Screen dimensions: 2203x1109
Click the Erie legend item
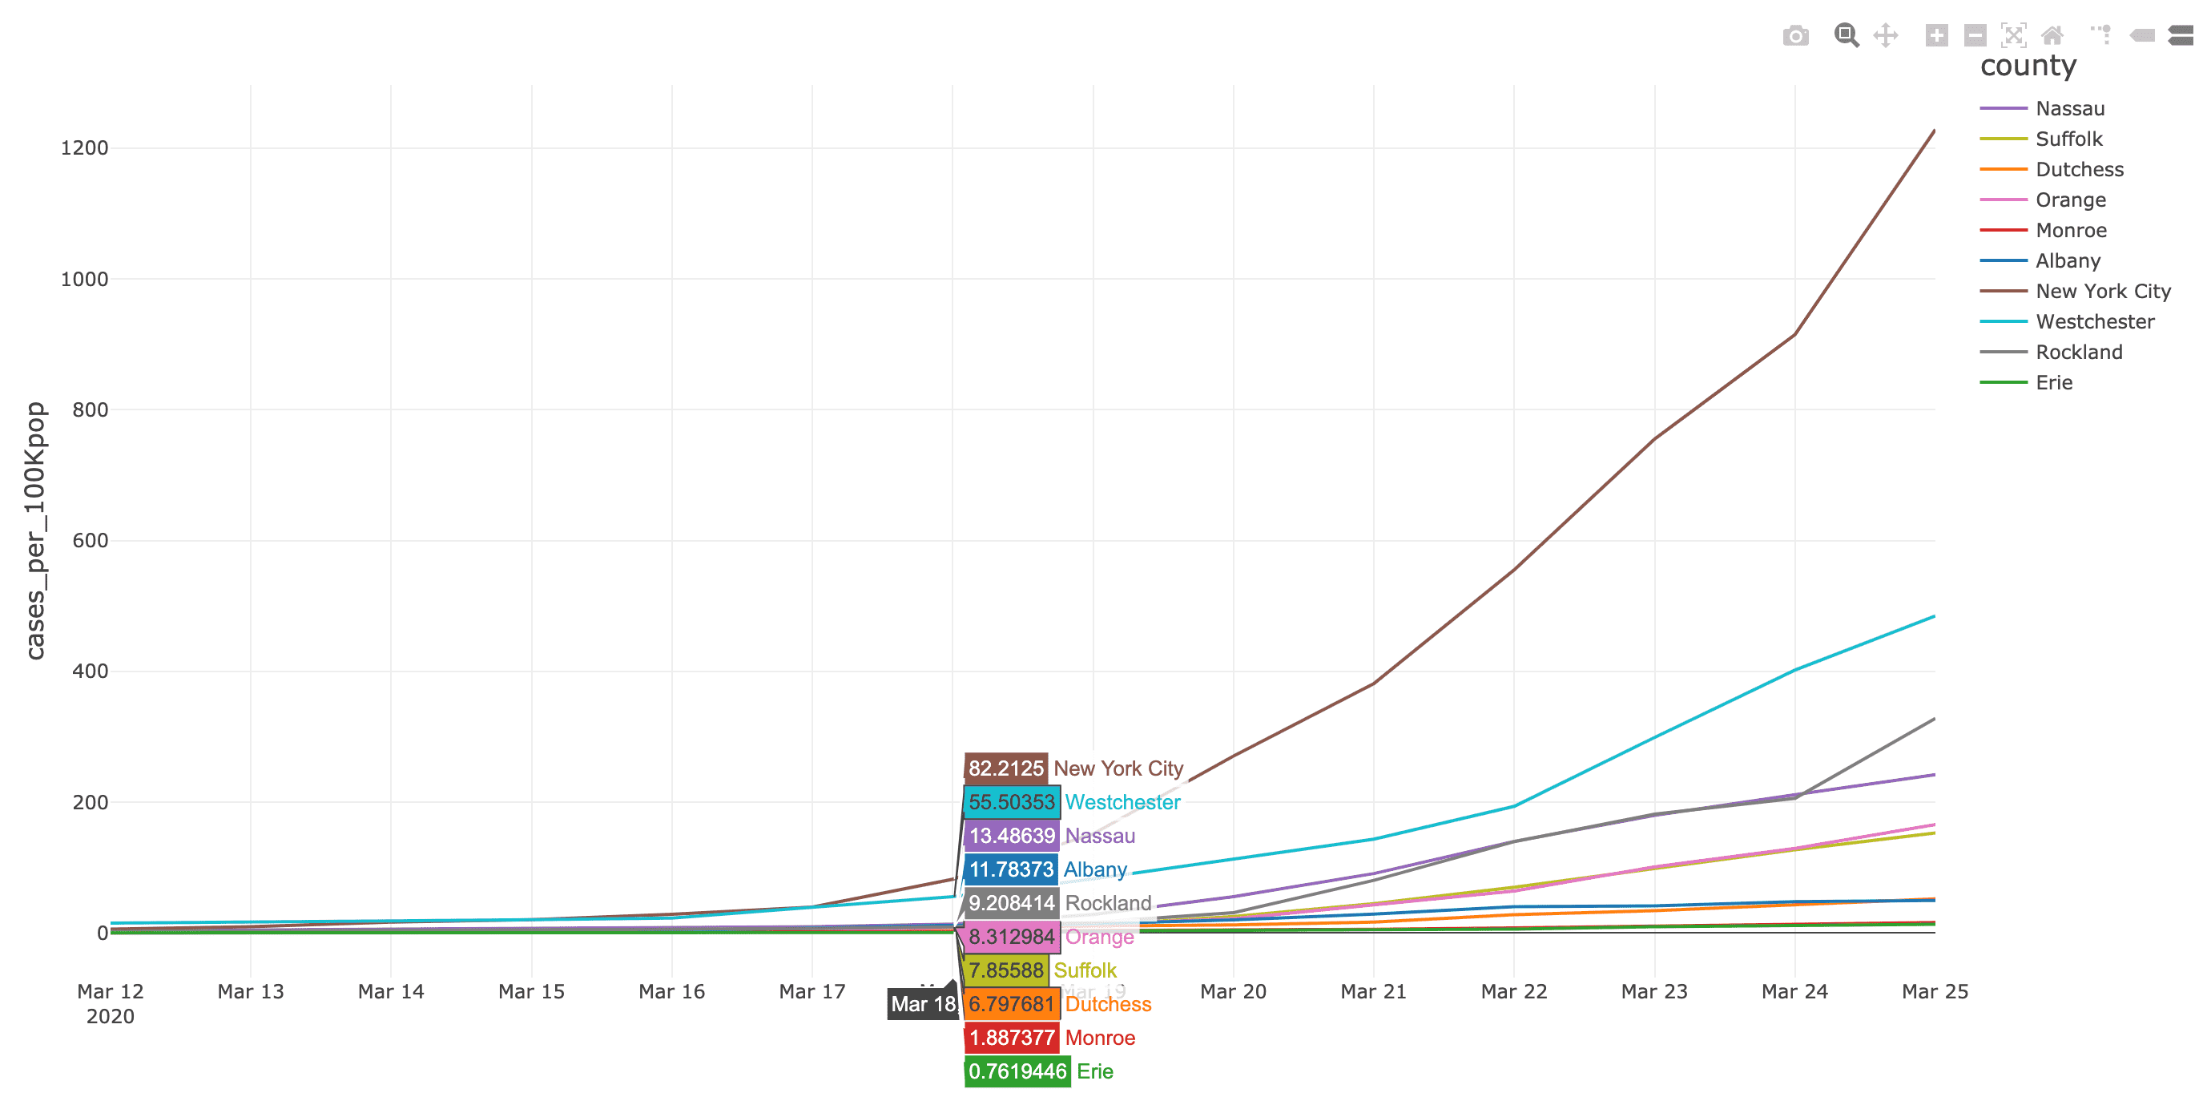click(2053, 382)
